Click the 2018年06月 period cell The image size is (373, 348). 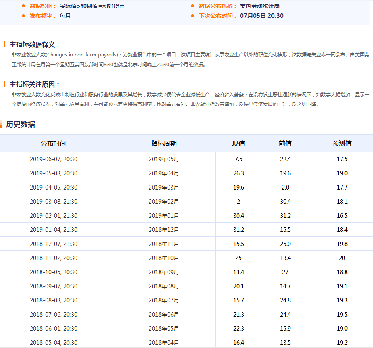(164, 315)
